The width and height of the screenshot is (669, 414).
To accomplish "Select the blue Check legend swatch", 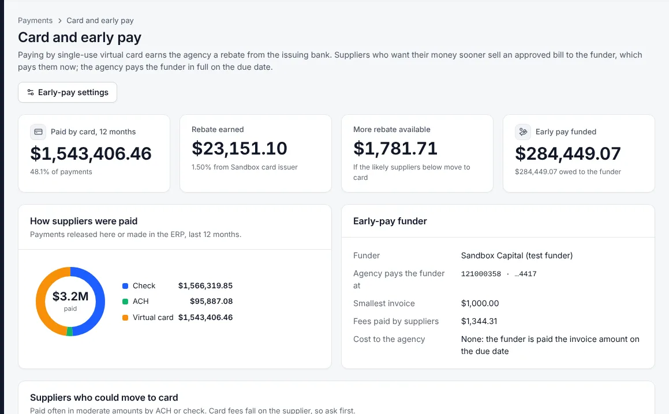I will pyautogui.click(x=125, y=285).
